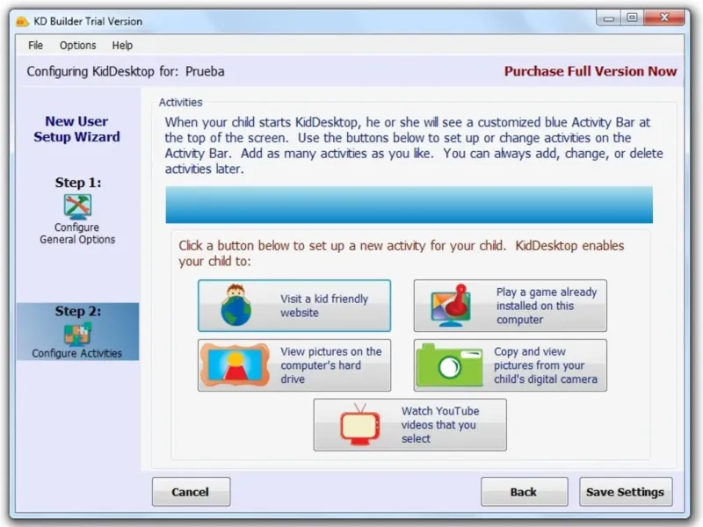Add Copy and view camera pictures activity
This screenshot has height=527, width=703.
click(511, 365)
